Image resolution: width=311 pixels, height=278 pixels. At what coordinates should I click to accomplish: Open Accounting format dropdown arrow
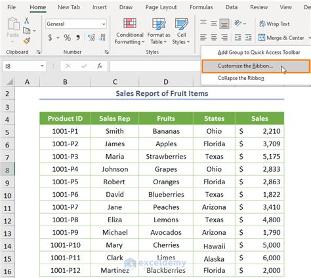pos(58,38)
